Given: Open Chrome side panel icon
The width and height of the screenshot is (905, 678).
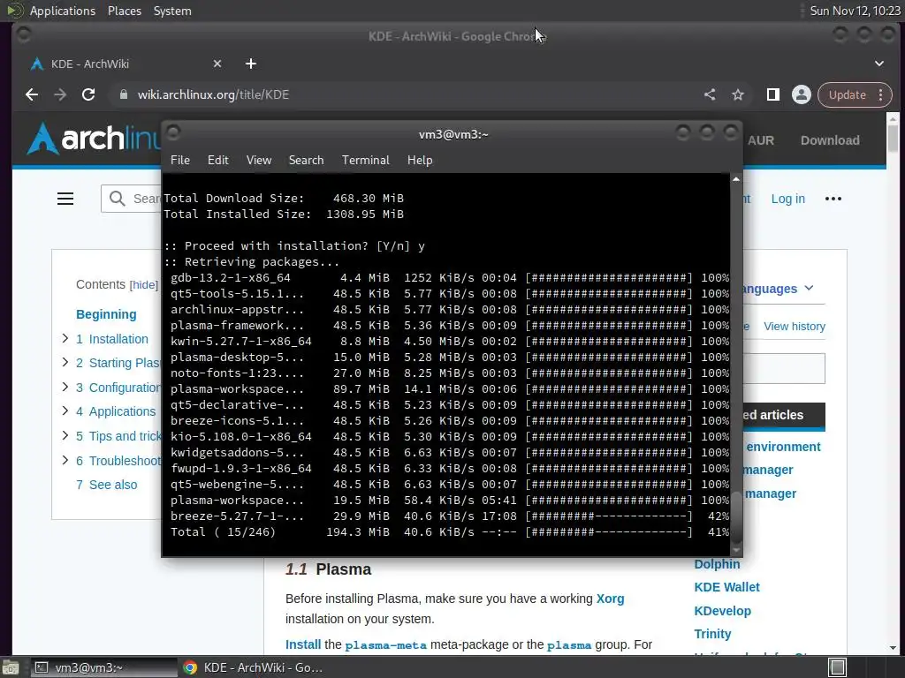Looking at the screenshot, I should click(772, 94).
